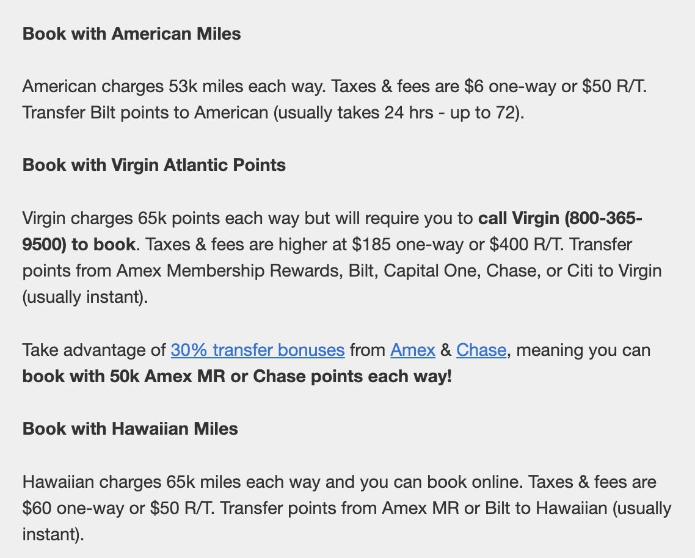This screenshot has width=695, height=558.
Task: Follow the Chase hyperlink
Action: tap(481, 350)
